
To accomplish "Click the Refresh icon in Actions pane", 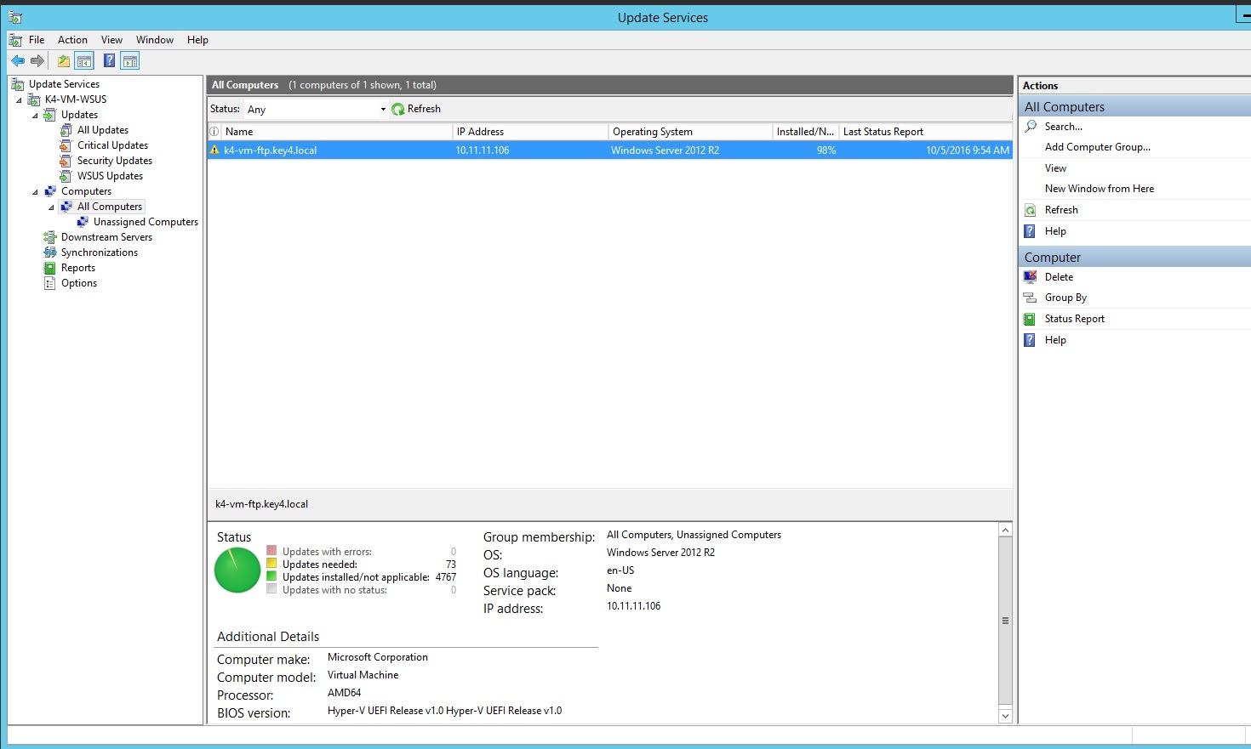I will pyautogui.click(x=1031, y=210).
